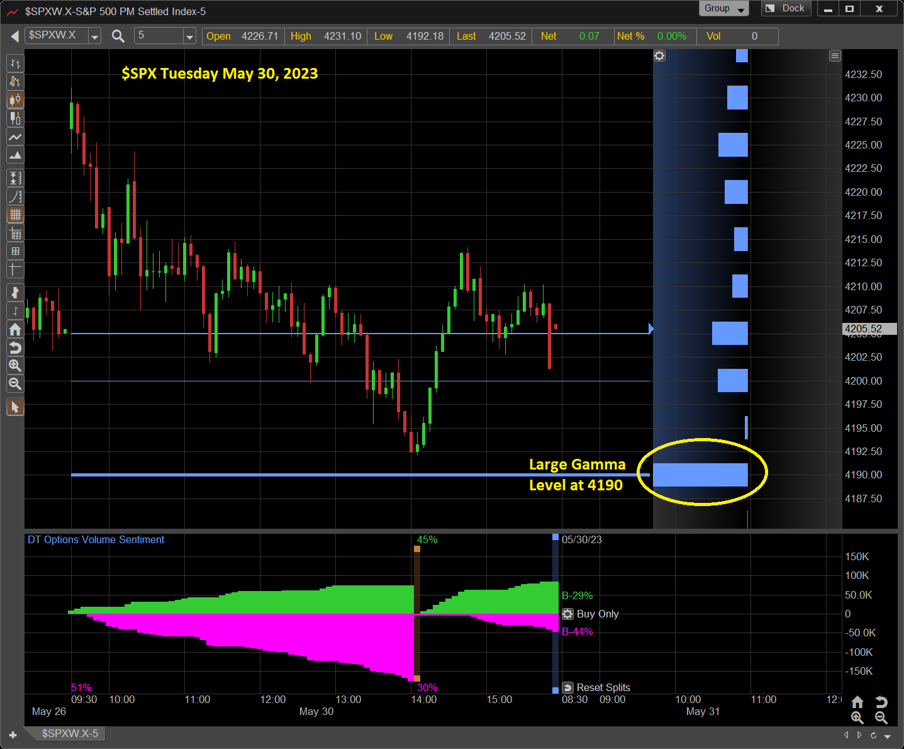Click the thin bar-width icon in left toolbar
Viewport: 904px width, 749px height.
tap(15, 311)
